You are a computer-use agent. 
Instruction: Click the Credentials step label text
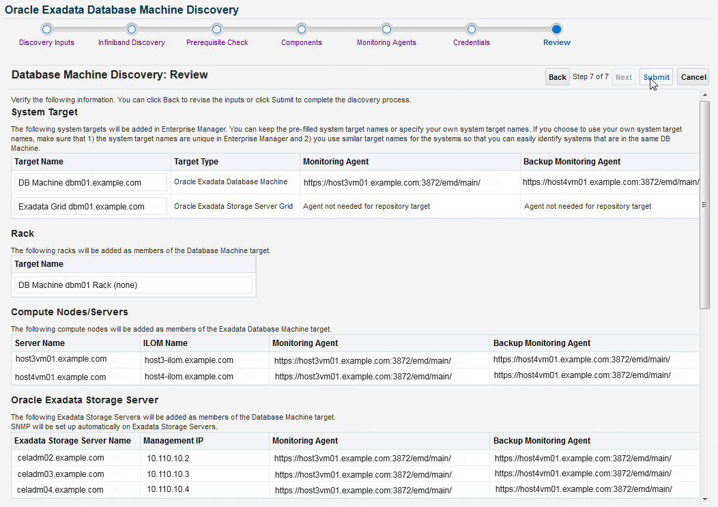point(471,42)
